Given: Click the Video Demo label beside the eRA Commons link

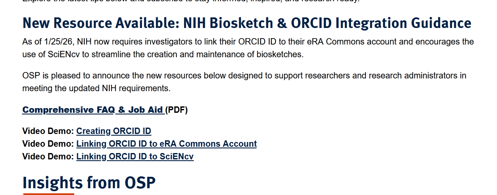Looking at the screenshot, I should [48, 144].
